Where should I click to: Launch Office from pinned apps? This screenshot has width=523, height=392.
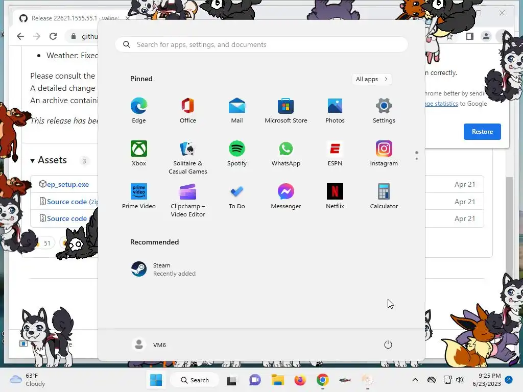(x=188, y=111)
